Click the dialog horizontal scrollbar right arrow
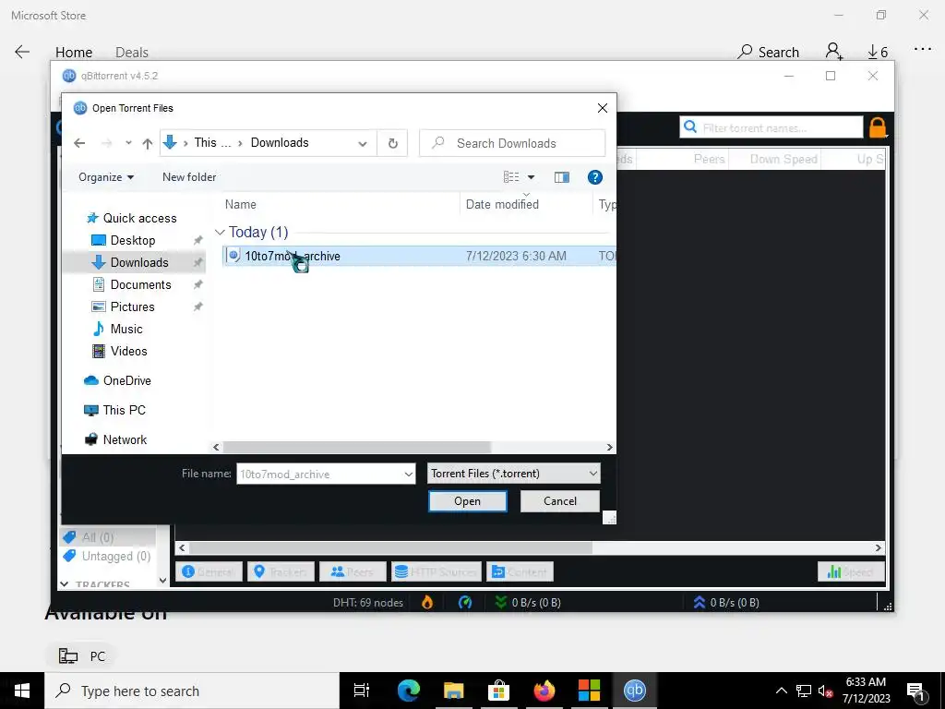 (x=609, y=448)
